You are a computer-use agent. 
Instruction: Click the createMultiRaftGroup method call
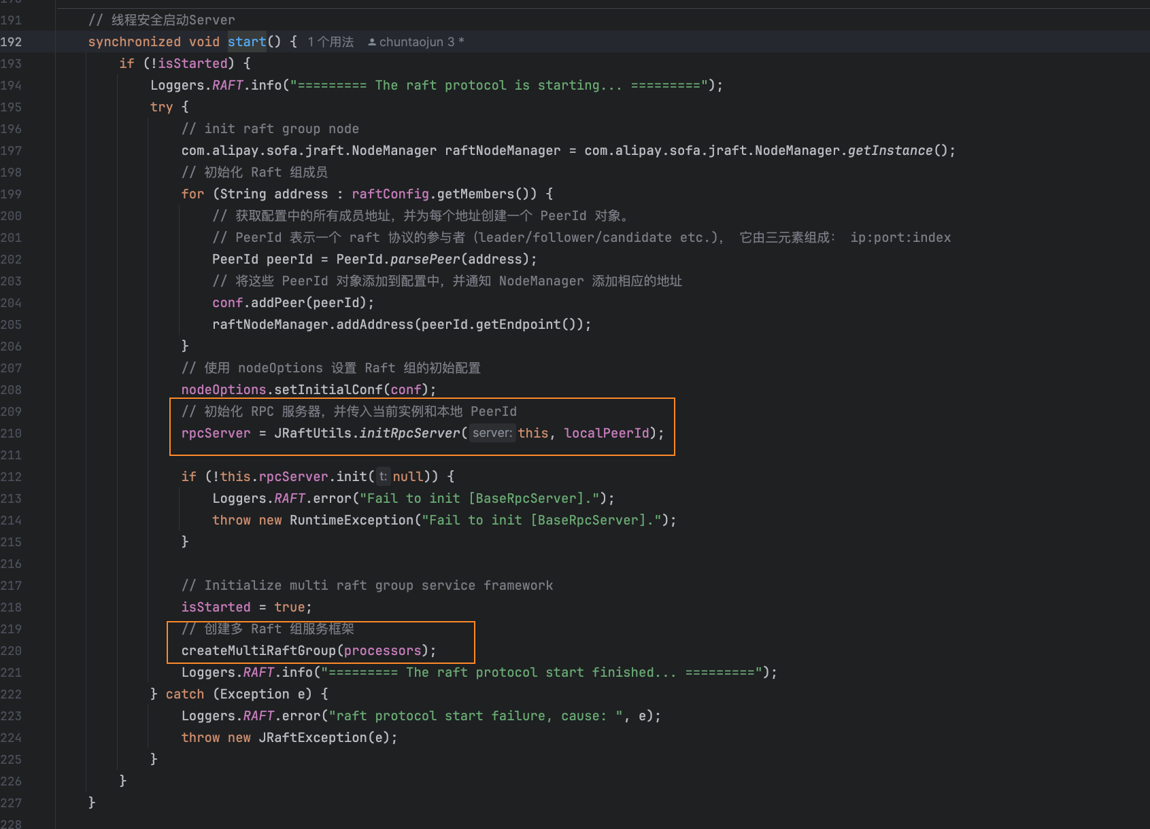(258, 651)
